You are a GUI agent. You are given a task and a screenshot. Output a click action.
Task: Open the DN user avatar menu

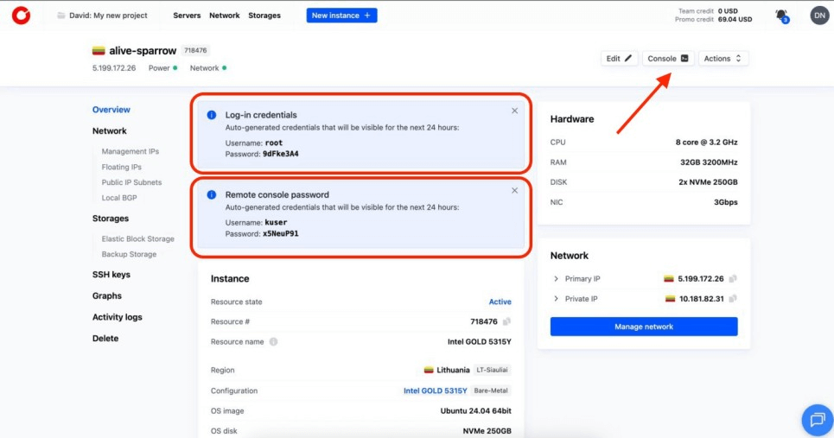click(818, 15)
